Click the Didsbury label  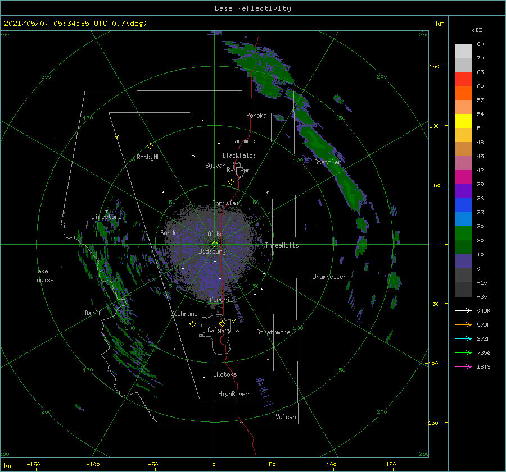tap(213, 251)
